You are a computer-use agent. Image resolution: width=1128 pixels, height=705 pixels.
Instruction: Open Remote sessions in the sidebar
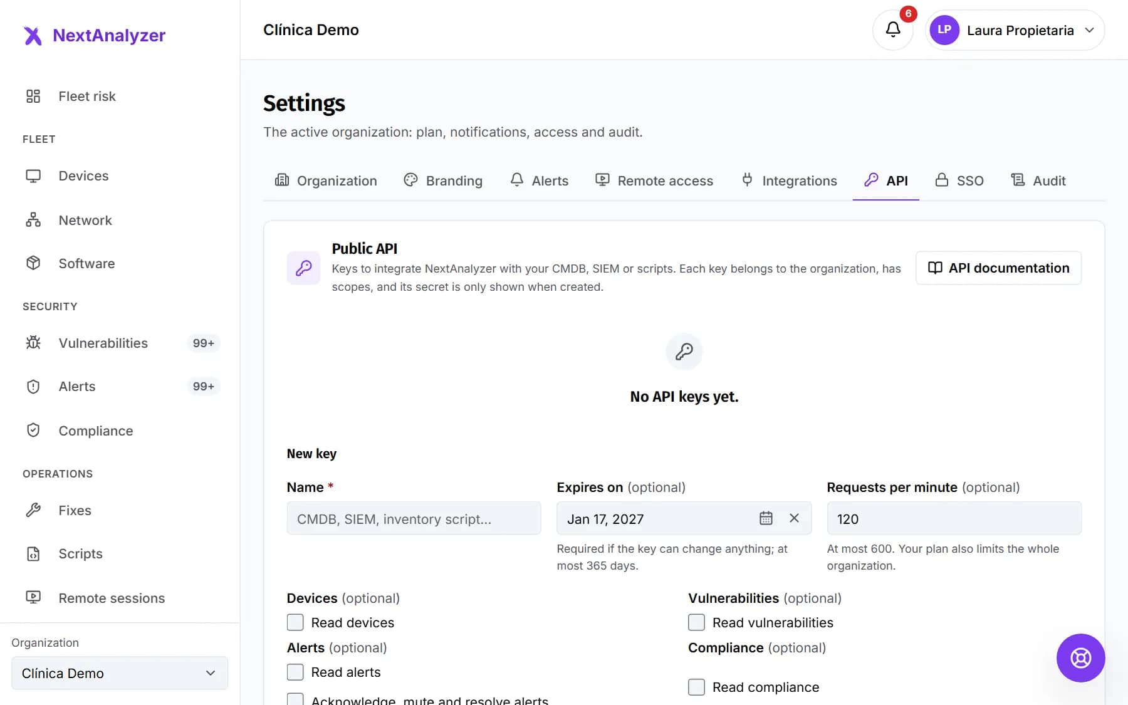pyautogui.click(x=120, y=598)
